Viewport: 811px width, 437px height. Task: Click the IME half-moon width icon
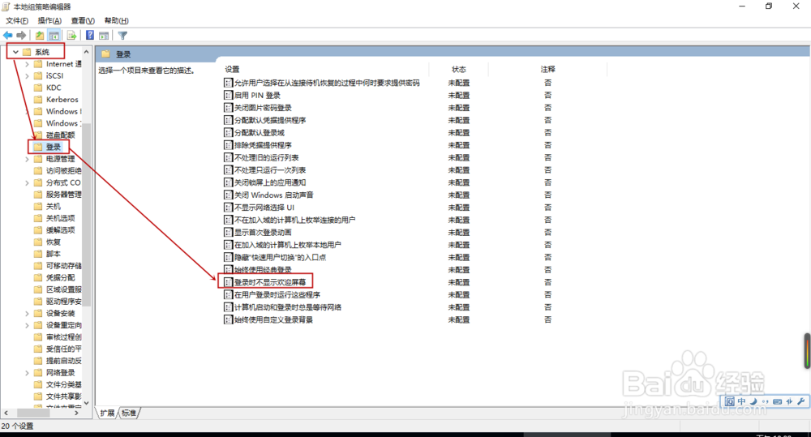[x=753, y=401]
